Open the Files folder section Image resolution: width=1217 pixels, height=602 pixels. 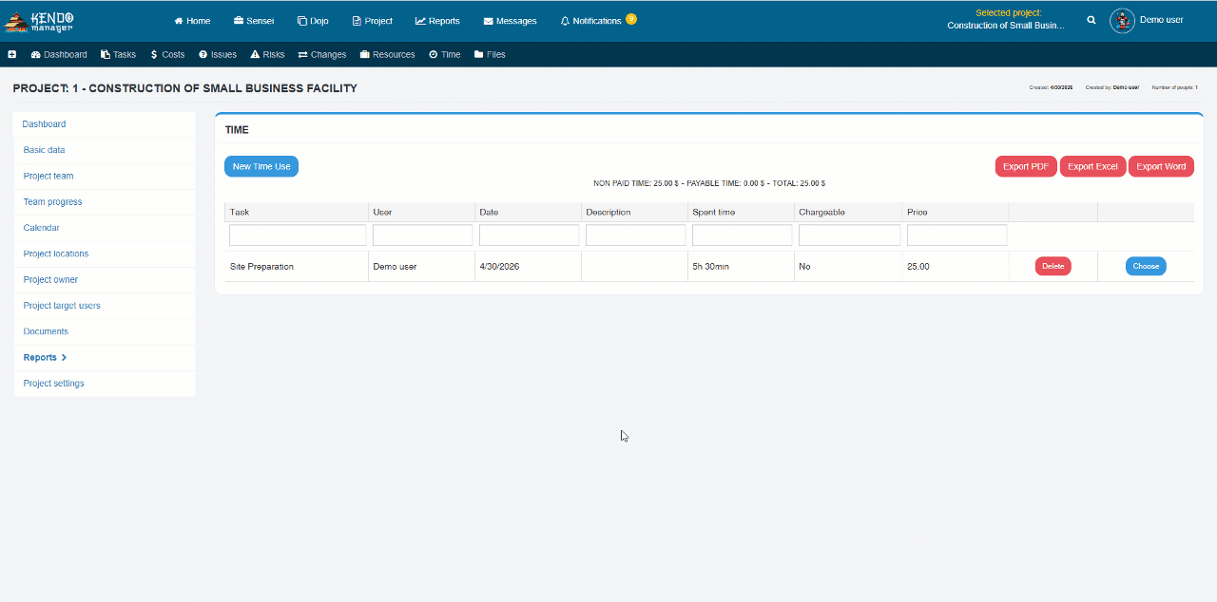tap(490, 54)
